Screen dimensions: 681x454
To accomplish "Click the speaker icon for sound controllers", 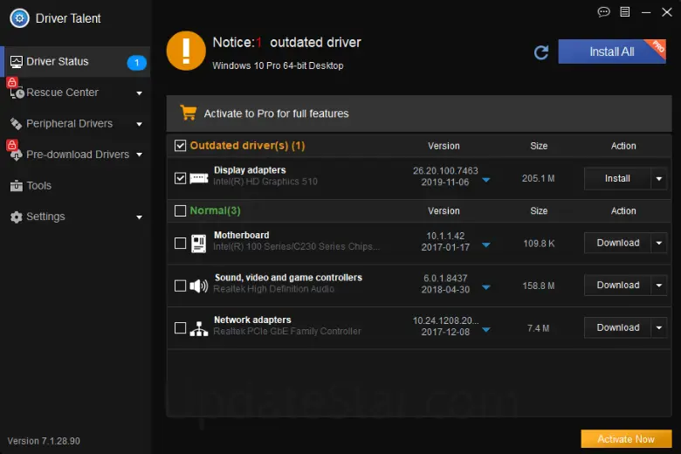I will 199,285.
